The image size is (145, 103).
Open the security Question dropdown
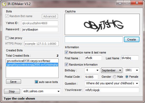pos(112,83)
